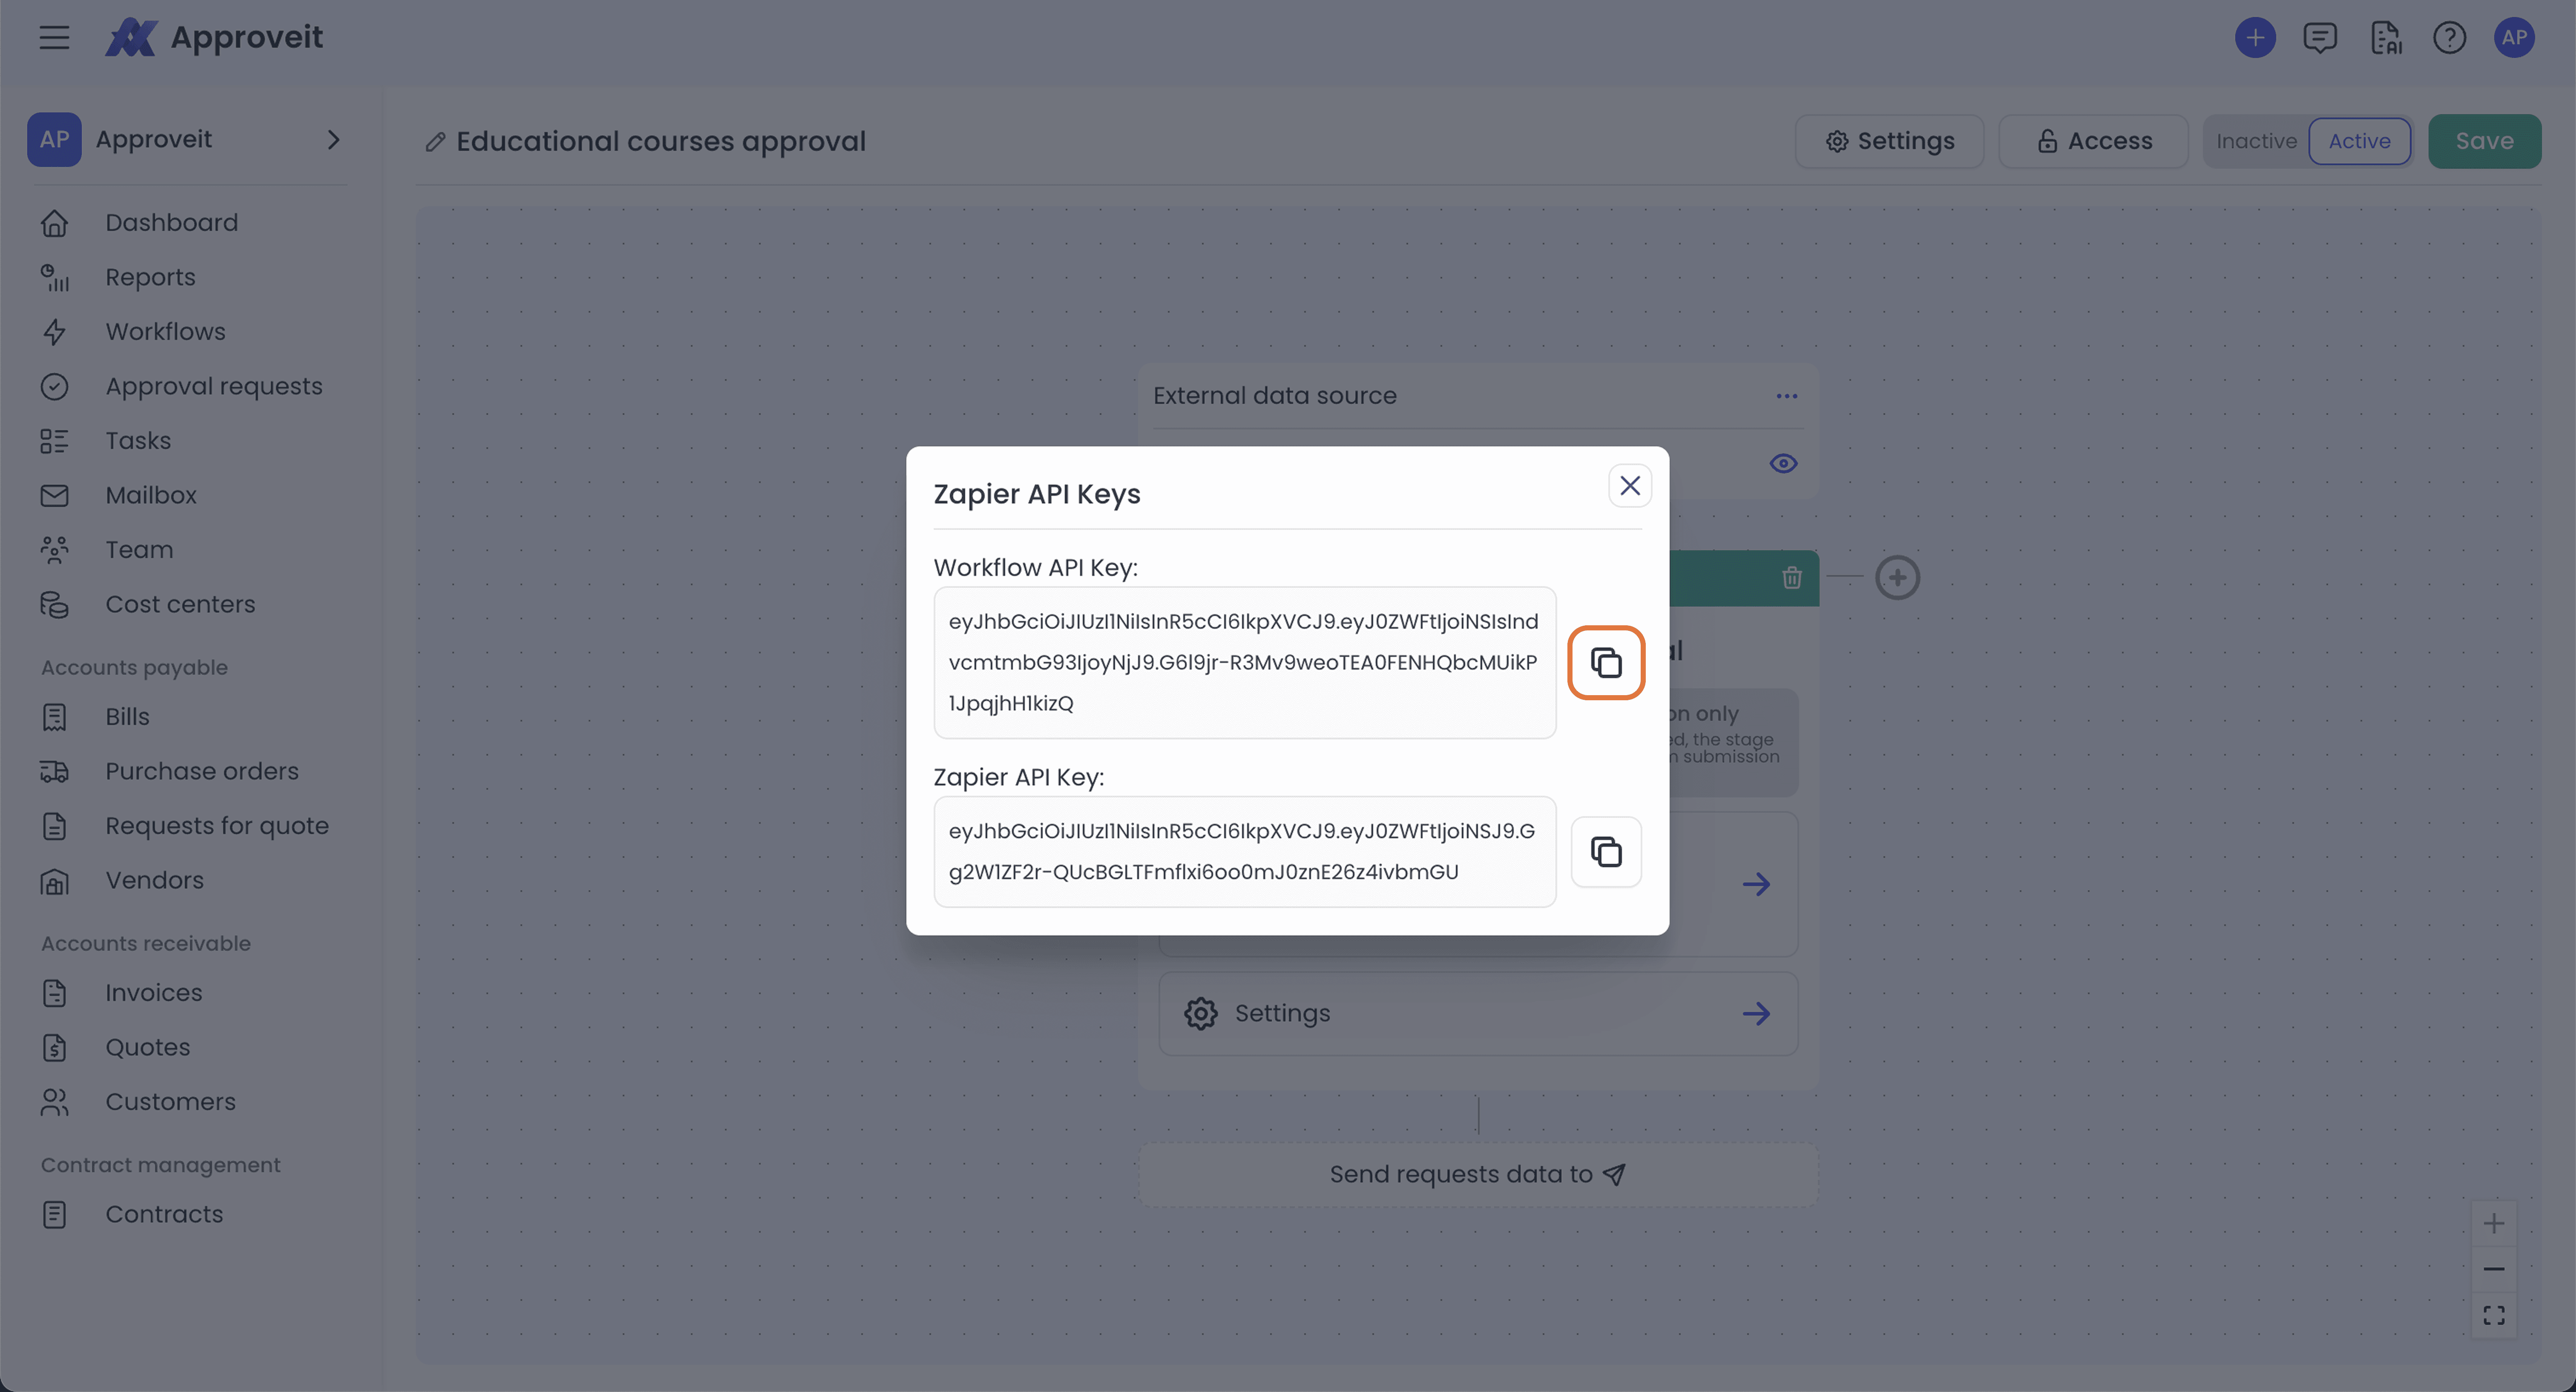Click the blue plus create button
2576x1392 pixels.
point(2255,38)
